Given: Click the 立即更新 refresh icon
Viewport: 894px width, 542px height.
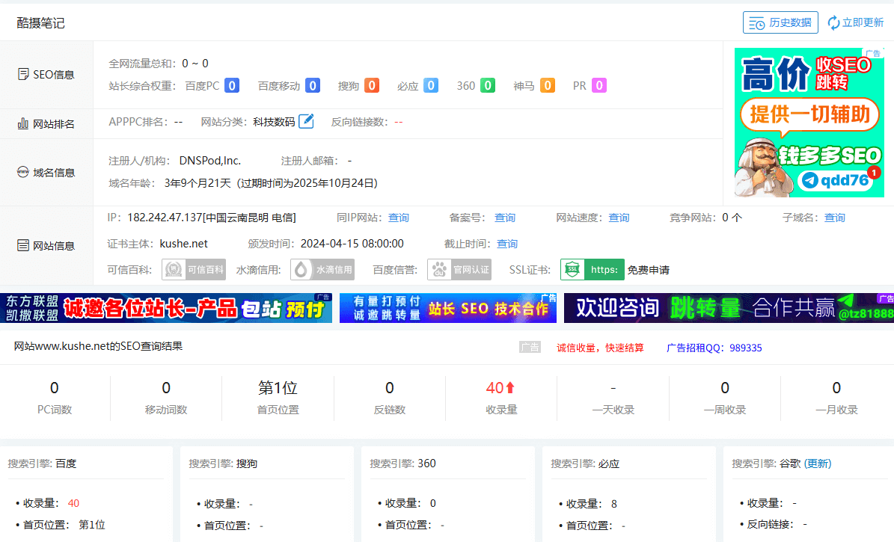Looking at the screenshot, I should tap(833, 22).
